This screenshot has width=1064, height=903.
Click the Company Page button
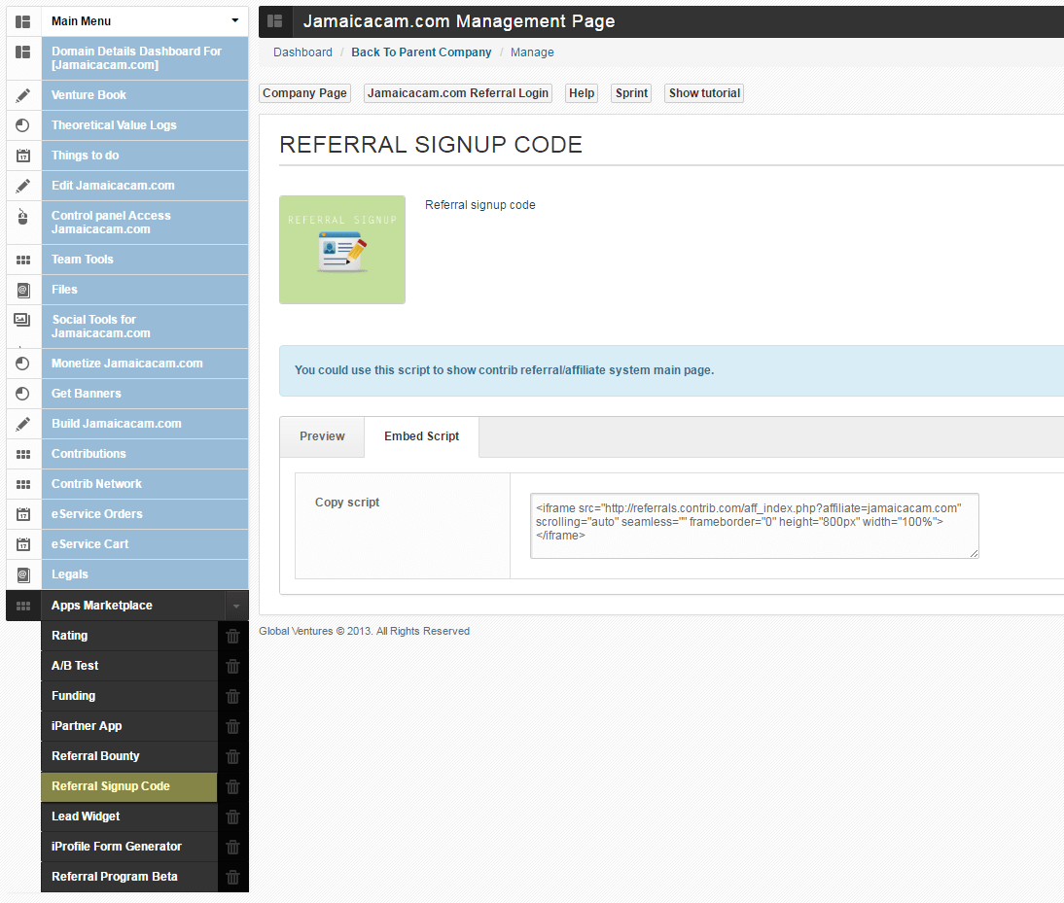[x=304, y=93]
